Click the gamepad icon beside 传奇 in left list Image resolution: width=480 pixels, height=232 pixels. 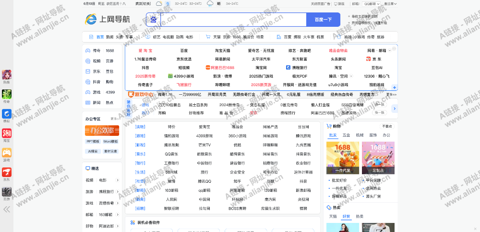coord(88,51)
